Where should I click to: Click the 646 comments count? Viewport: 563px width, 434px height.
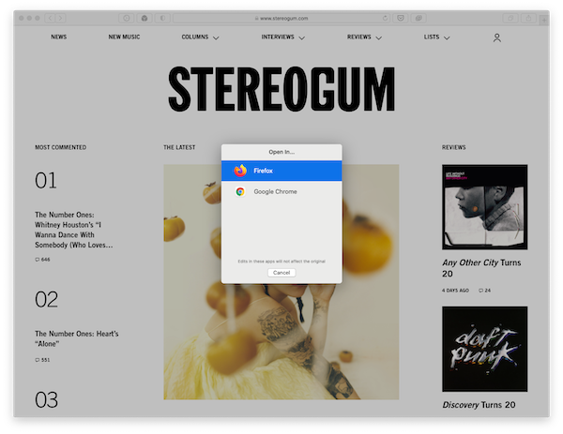42,260
